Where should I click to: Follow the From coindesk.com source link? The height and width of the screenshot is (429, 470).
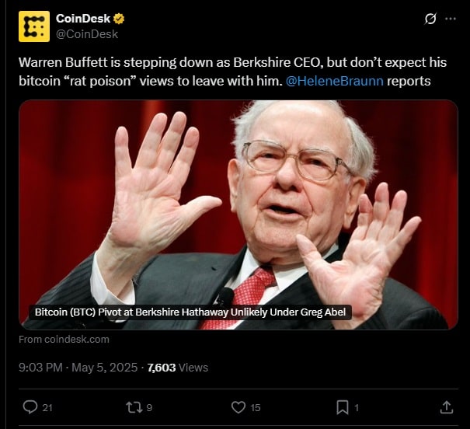coord(64,340)
